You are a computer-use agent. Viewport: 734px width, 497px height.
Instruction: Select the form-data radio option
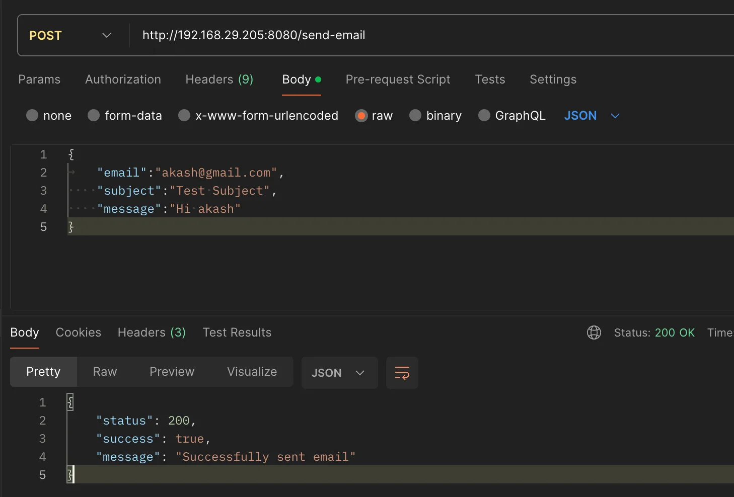94,116
